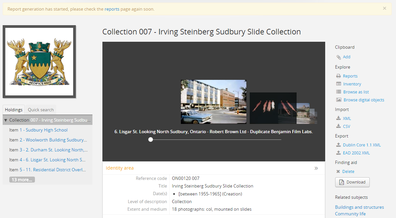Open Item 1 Sudbury High School
The height and width of the screenshot is (218, 396).
[x=47, y=130]
